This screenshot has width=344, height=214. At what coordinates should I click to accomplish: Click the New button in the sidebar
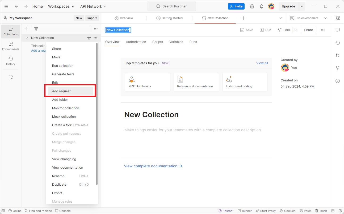click(79, 18)
